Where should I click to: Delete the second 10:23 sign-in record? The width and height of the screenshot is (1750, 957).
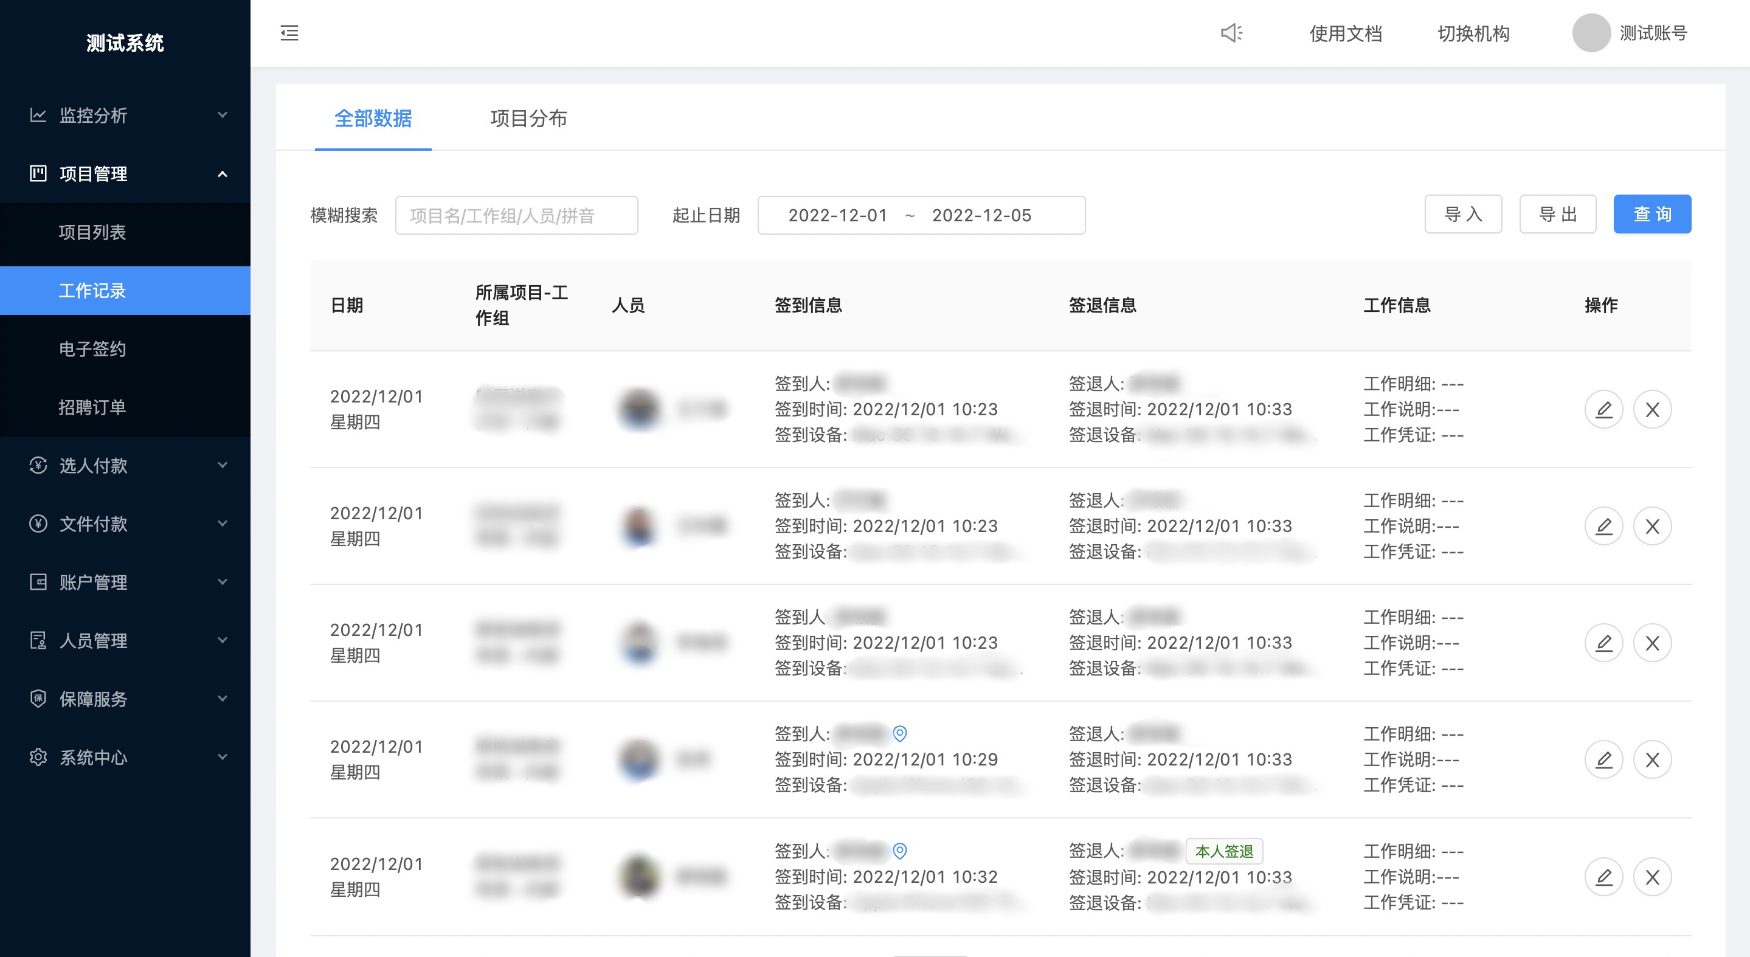[x=1652, y=527]
